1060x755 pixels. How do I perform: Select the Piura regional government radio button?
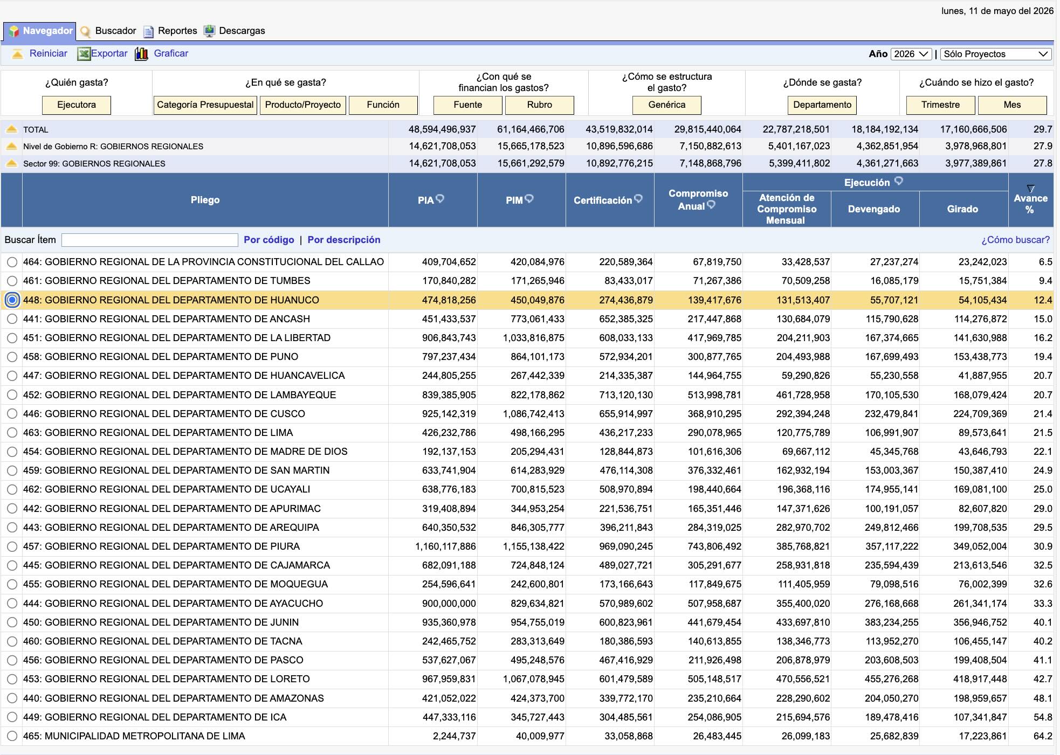tap(12, 547)
